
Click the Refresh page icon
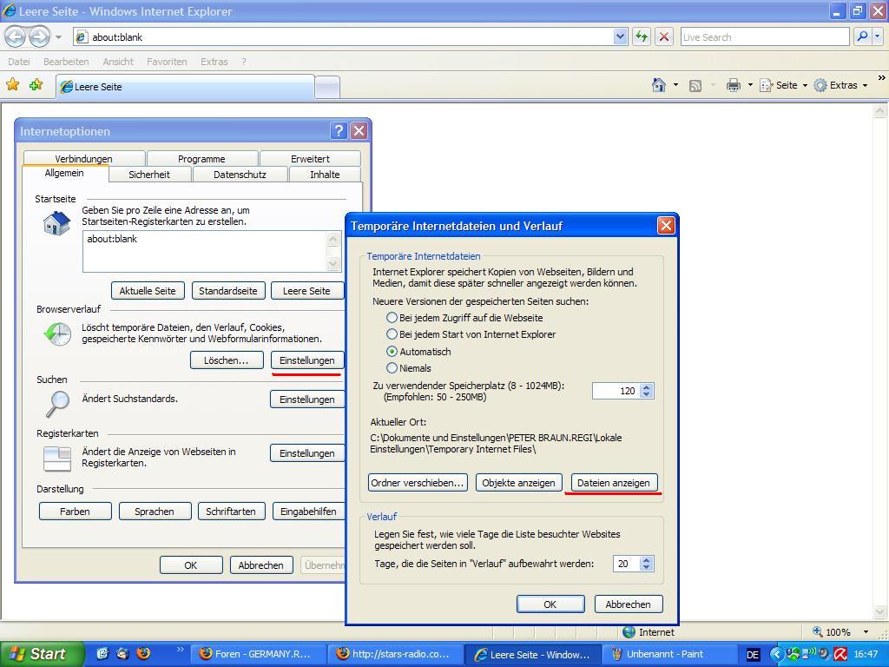coord(642,36)
